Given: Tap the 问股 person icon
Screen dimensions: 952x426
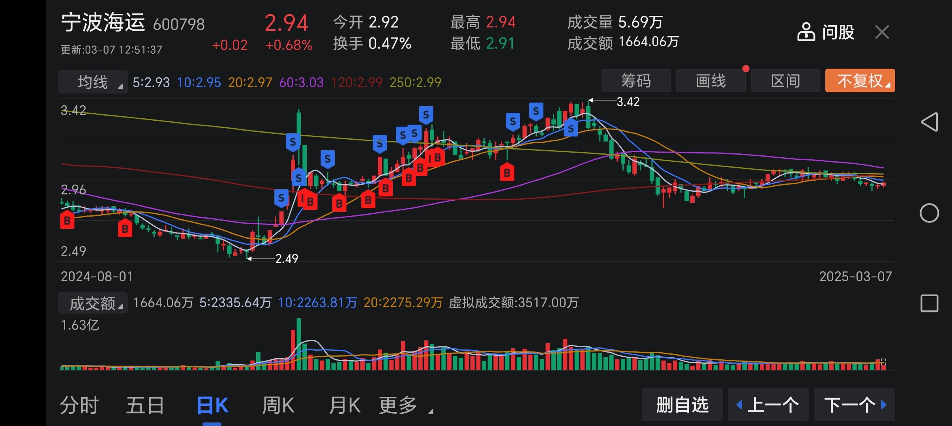Looking at the screenshot, I should tap(806, 32).
